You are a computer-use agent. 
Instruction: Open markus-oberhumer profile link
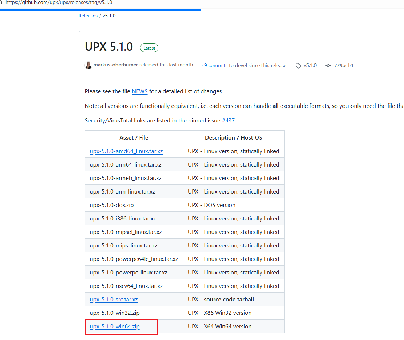click(115, 65)
